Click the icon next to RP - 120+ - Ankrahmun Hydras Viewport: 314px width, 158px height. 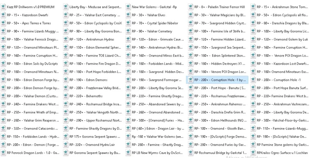tap(66, 39)
